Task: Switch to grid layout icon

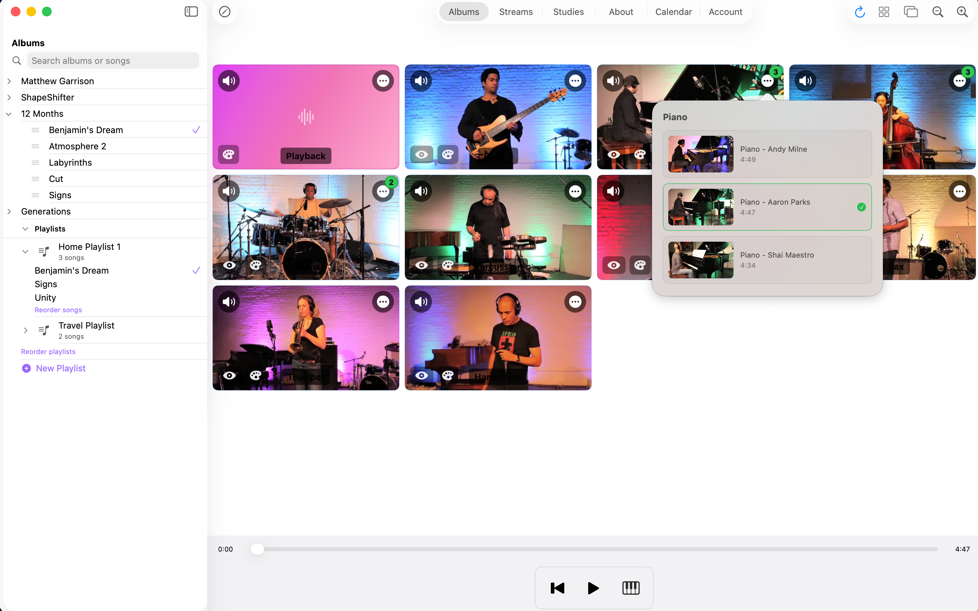Action: 884,12
